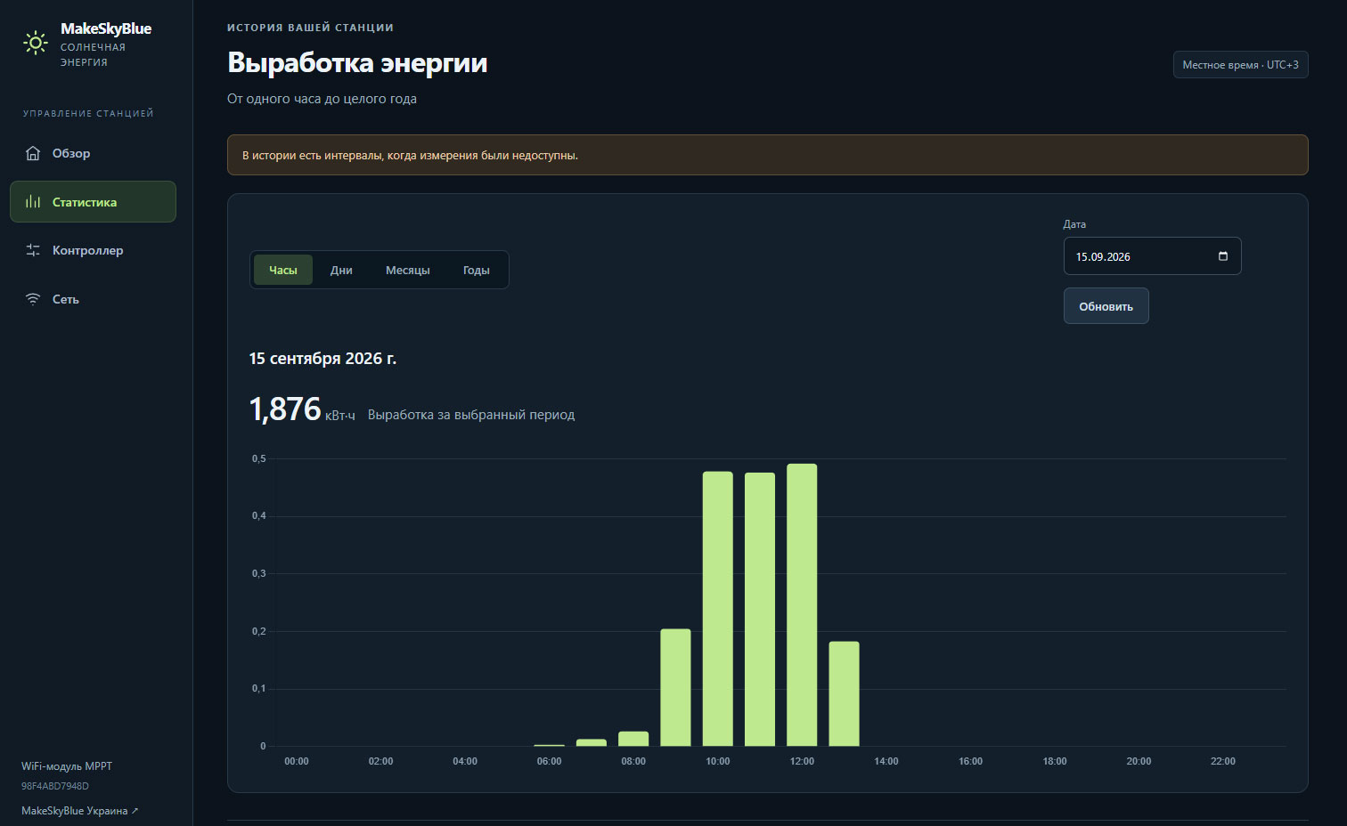The width and height of the screenshot is (1347, 826).
Task: Click the MakeSkyBlue sun logo icon
Action: (36, 43)
